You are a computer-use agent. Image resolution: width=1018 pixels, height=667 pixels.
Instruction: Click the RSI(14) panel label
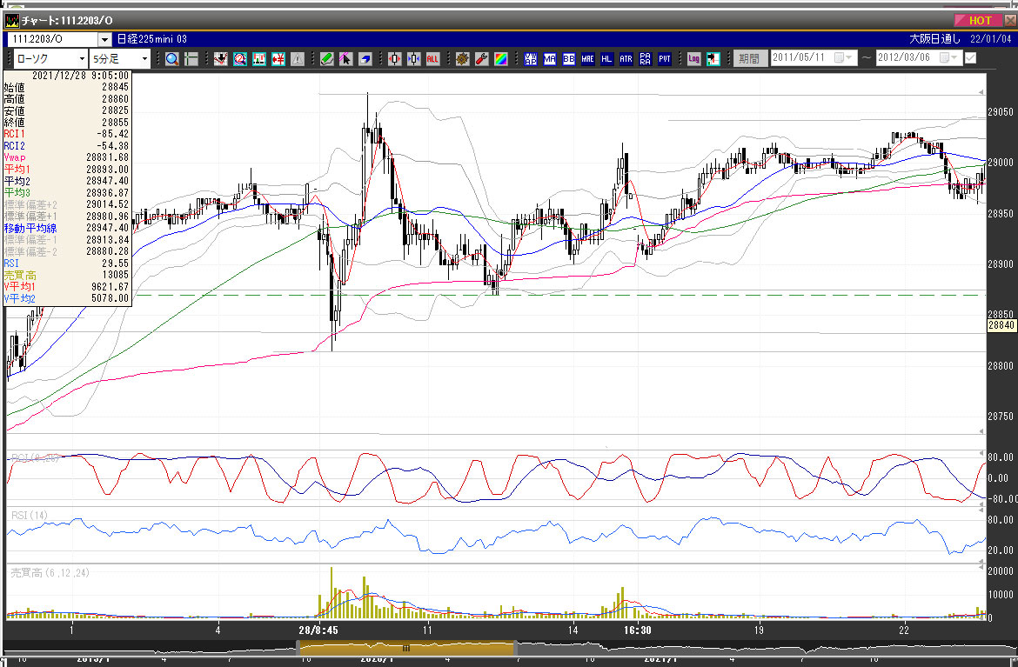[x=30, y=516]
